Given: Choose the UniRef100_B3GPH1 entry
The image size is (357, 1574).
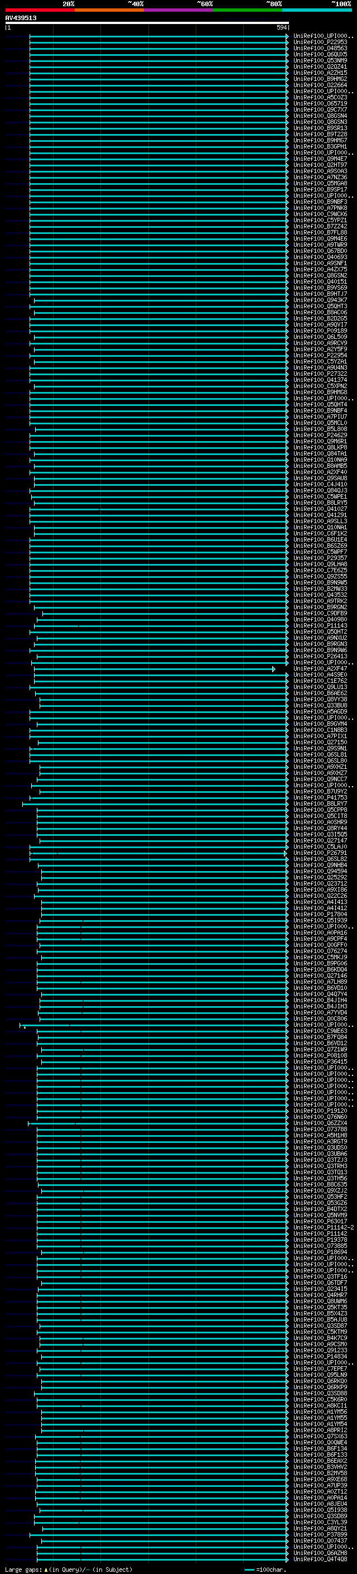Looking at the screenshot, I should click(320, 147).
